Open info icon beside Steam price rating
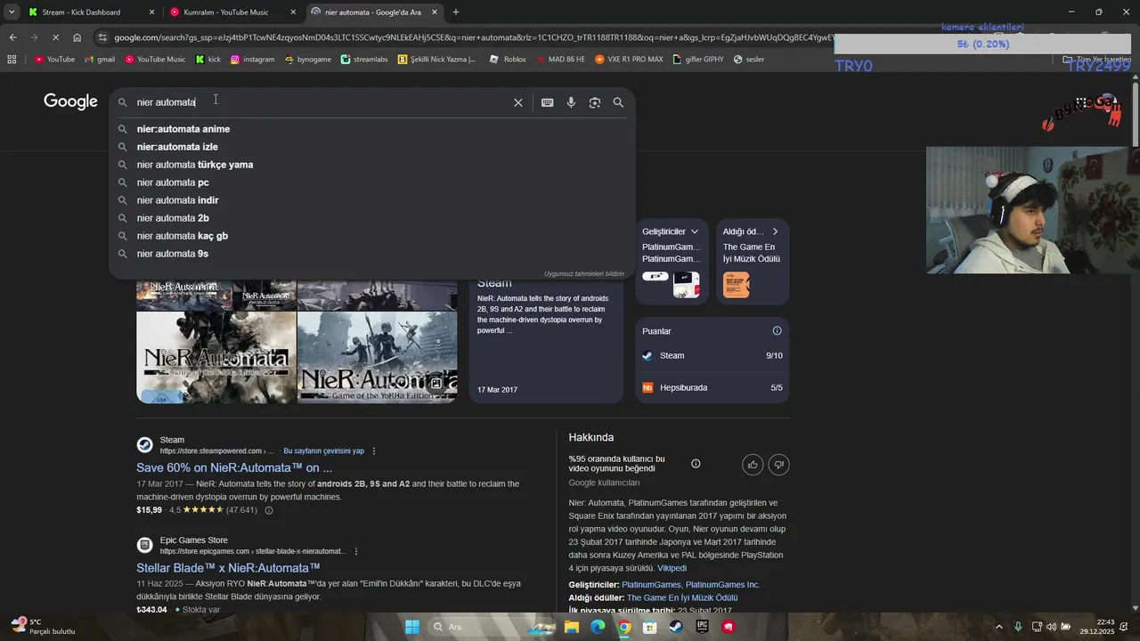 pyautogui.click(x=269, y=510)
